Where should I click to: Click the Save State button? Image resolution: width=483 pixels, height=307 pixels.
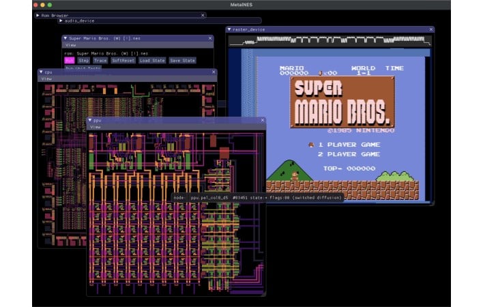182,60
